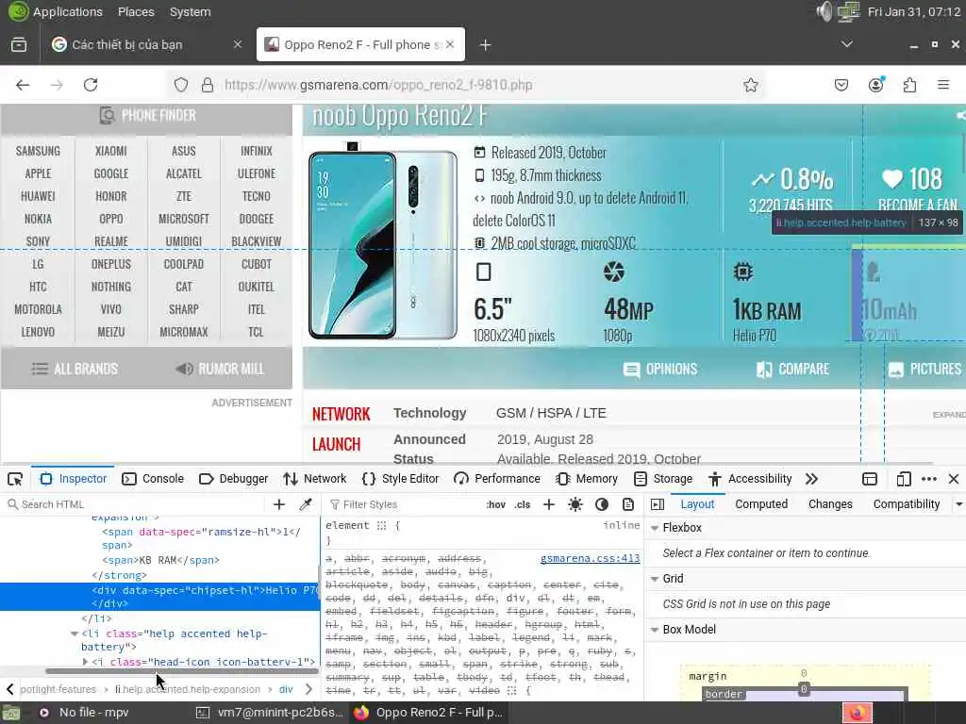Open the Pocket save icon

click(841, 85)
